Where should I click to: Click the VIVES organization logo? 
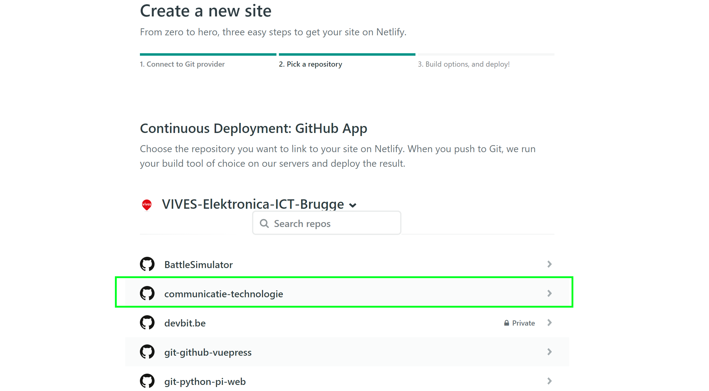pyautogui.click(x=147, y=204)
